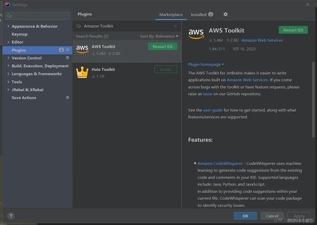This screenshot has width=317, height=225.
Task: Click the Features: heading
Action: pos(200,140)
